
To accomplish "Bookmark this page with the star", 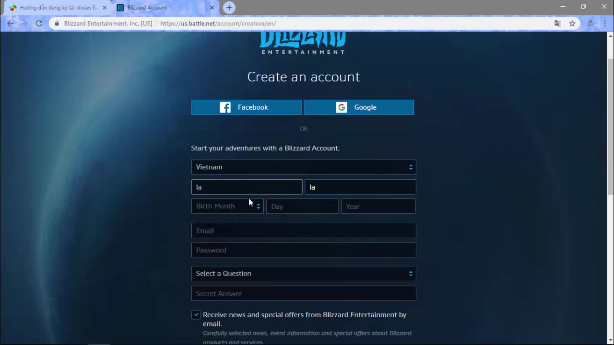I will point(572,23).
